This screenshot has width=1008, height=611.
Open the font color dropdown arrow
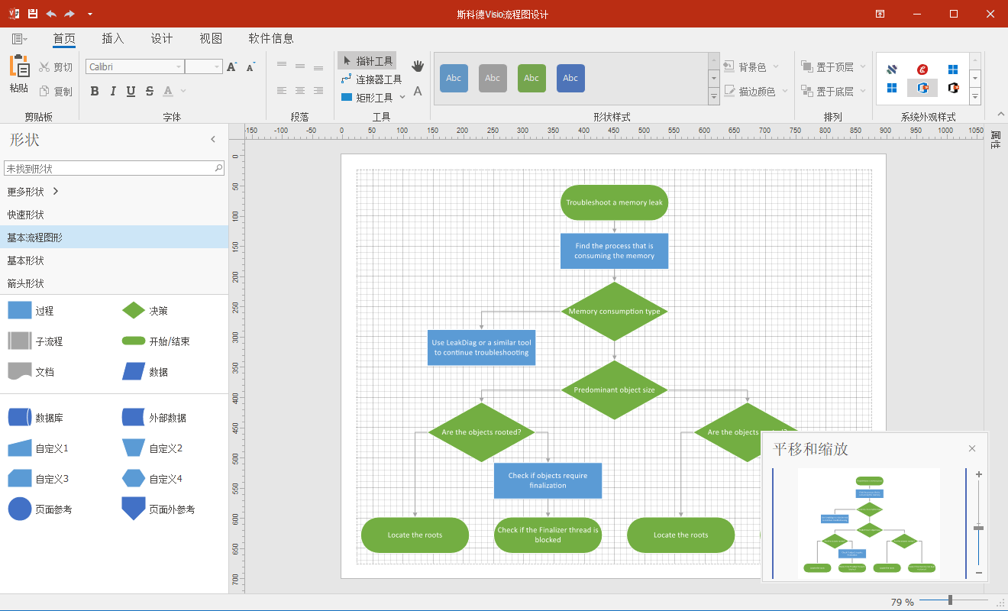click(183, 92)
